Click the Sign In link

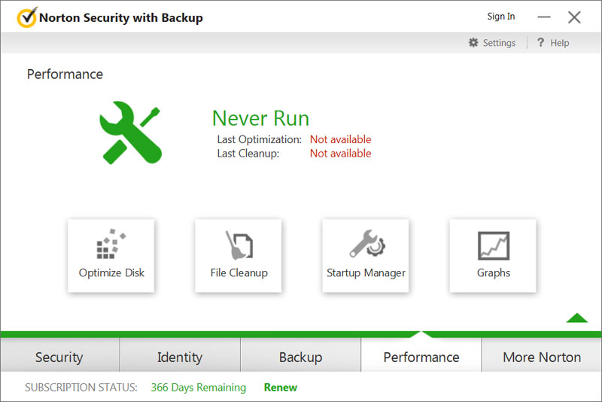(x=500, y=17)
